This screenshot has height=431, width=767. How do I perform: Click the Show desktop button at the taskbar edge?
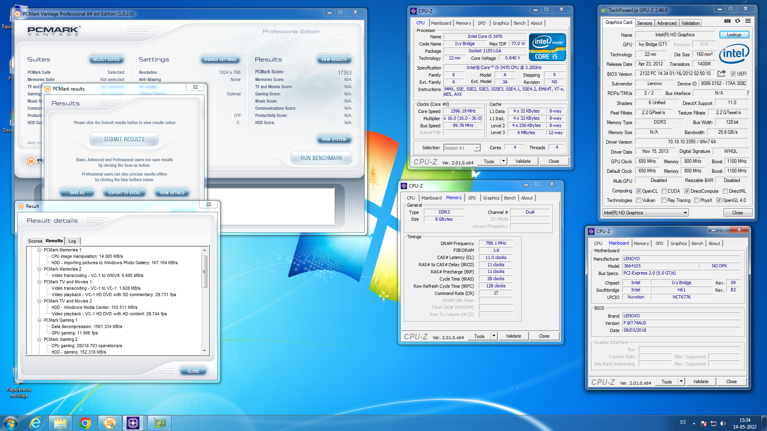tap(764, 423)
